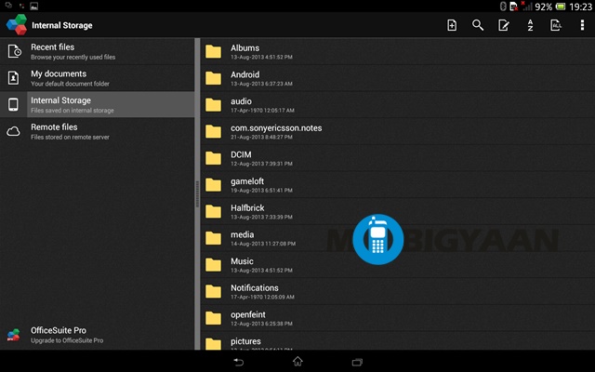Screen dimensions: 595x372
Task: Open the pictures folder
Action: tap(398, 341)
